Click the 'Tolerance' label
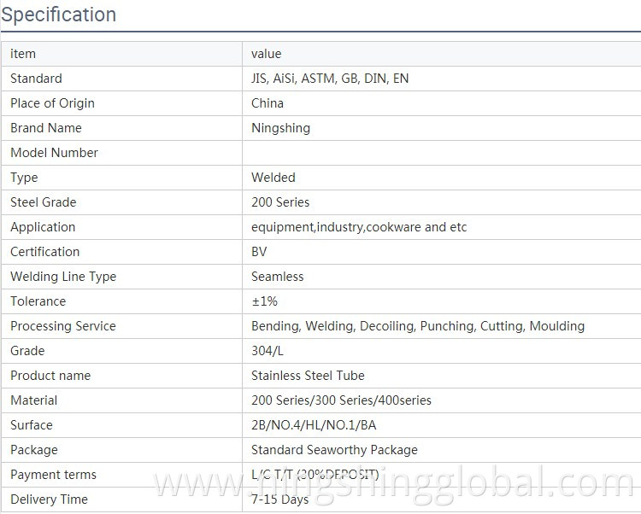The width and height of the screenshot is (641, 514). pyautogui.click(x=38, y=301)
